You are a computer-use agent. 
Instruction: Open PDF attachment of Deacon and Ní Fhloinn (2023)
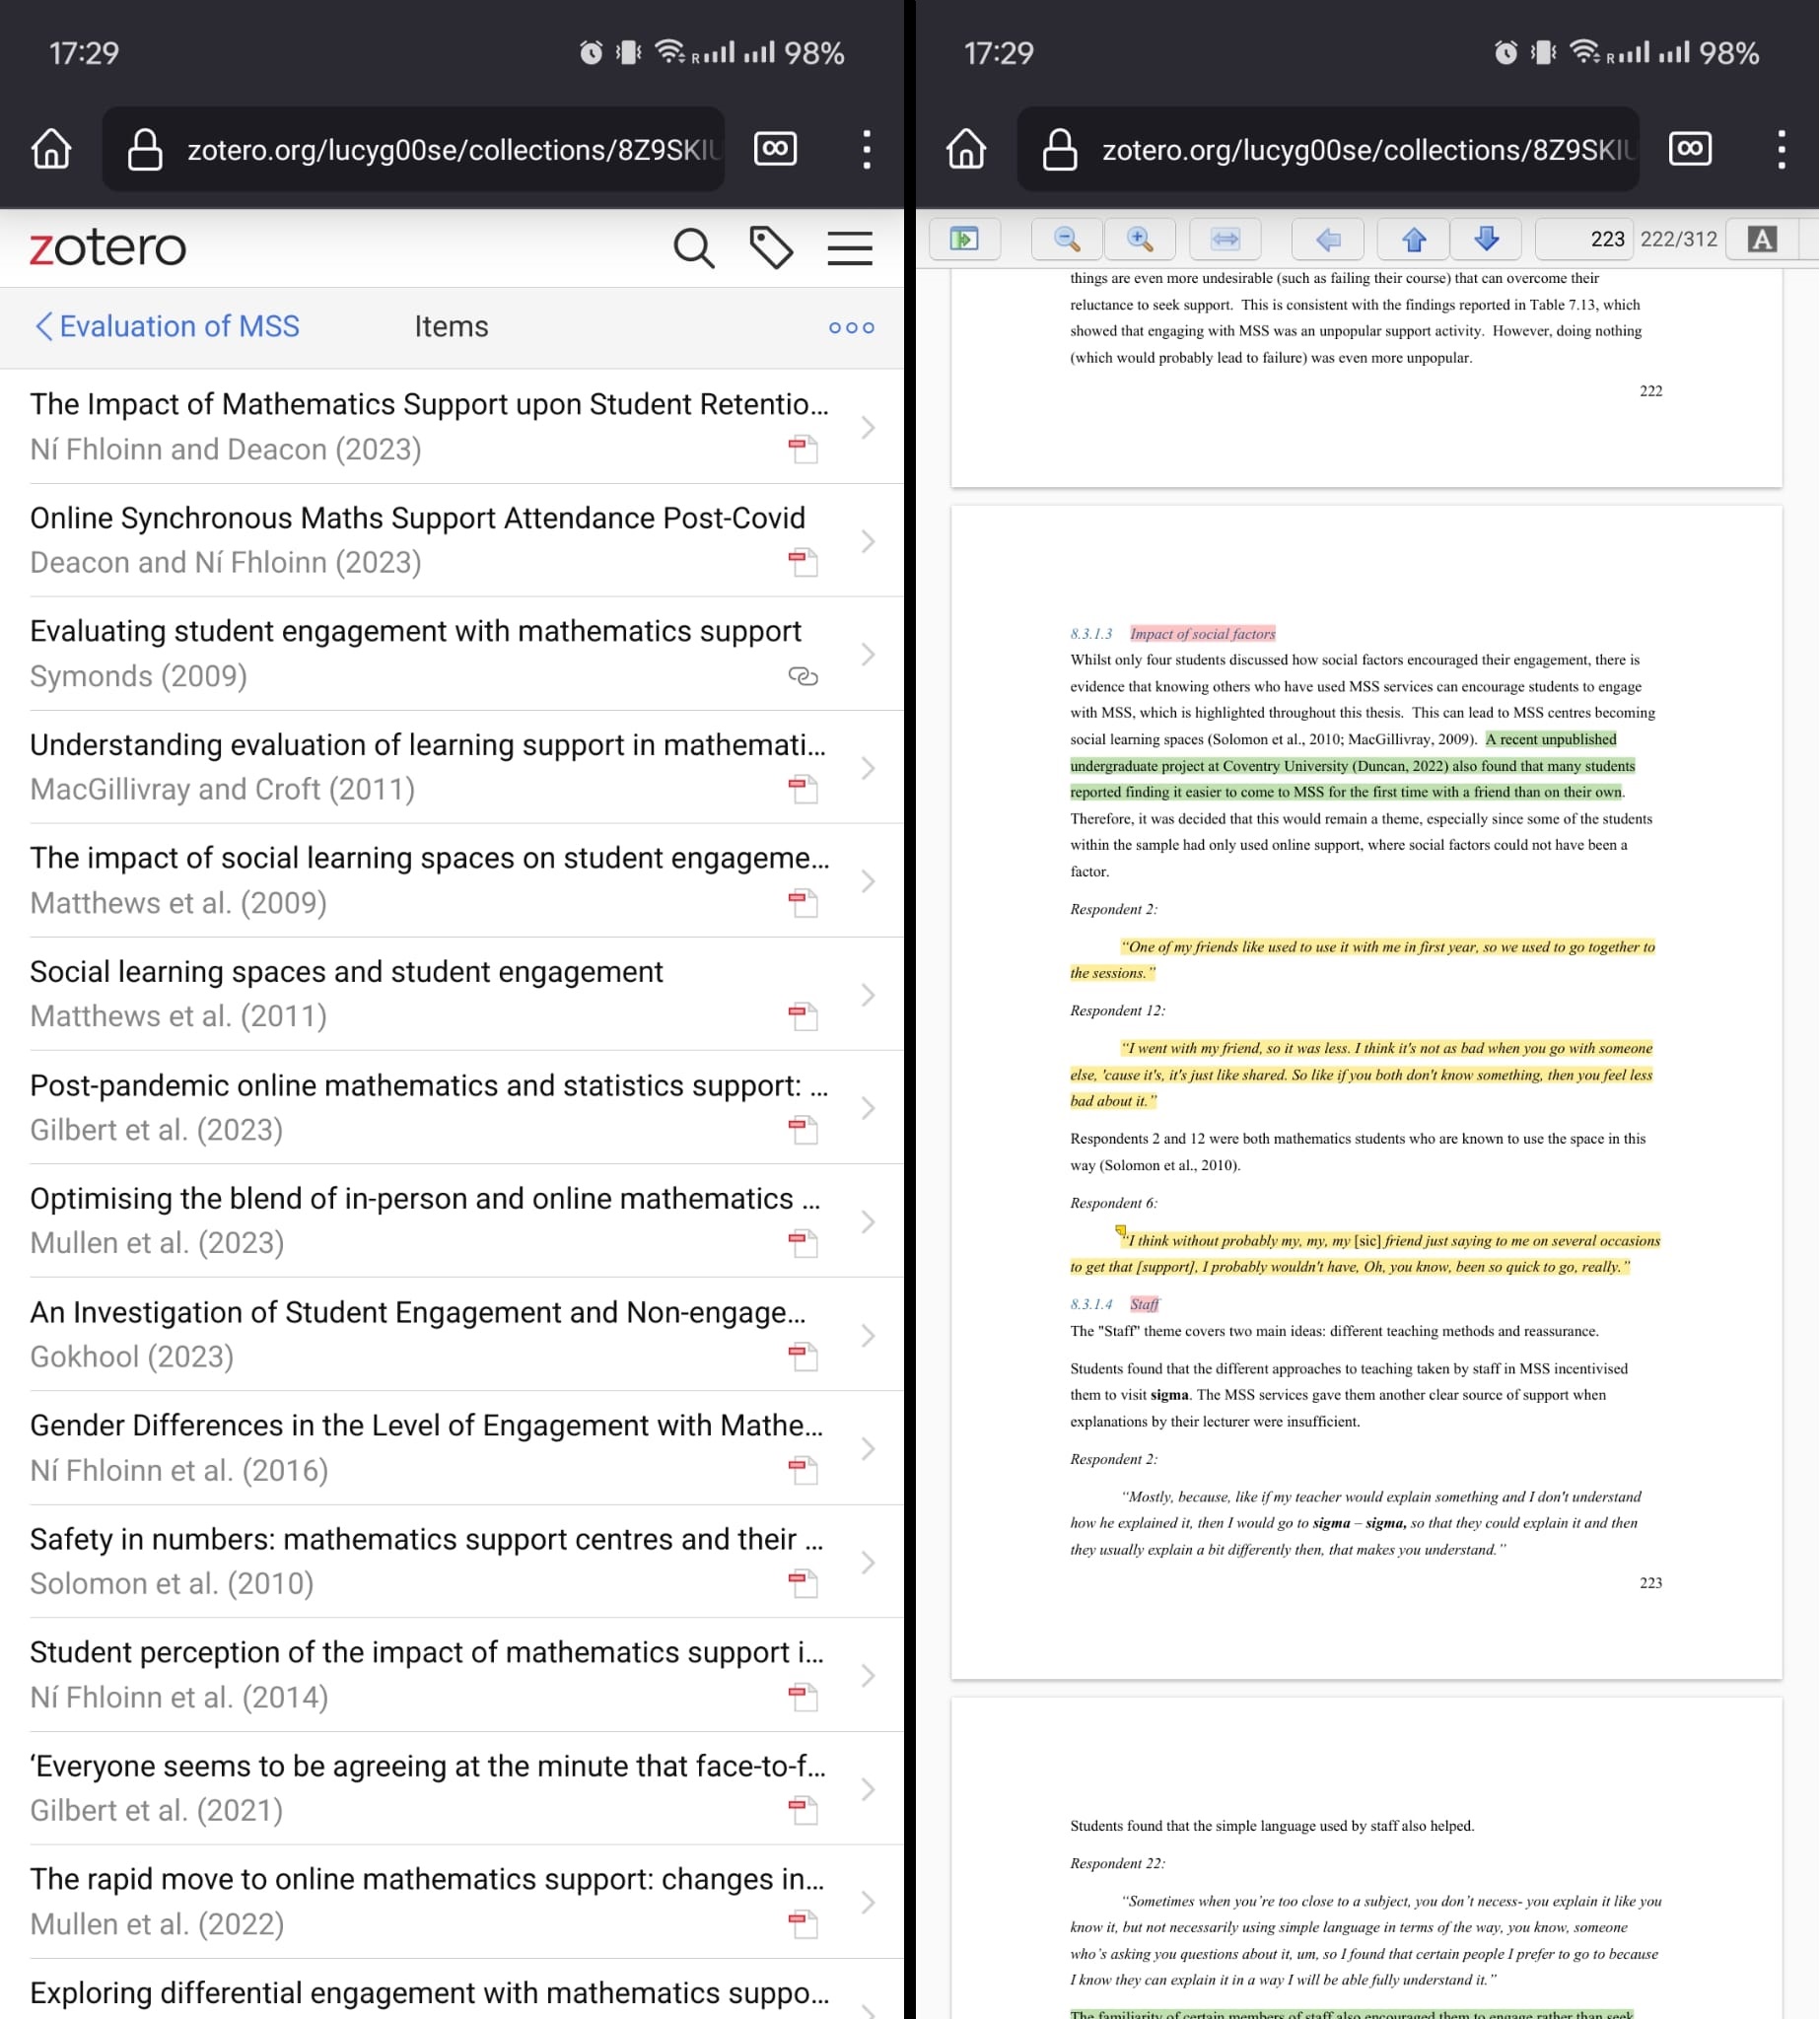point(803,563)
